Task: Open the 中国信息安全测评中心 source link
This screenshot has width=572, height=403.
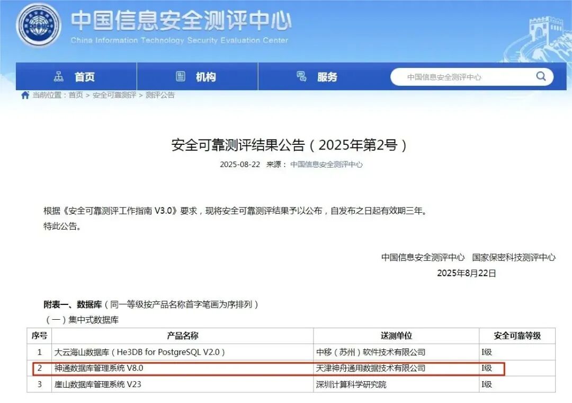Action: pos(326,164)
